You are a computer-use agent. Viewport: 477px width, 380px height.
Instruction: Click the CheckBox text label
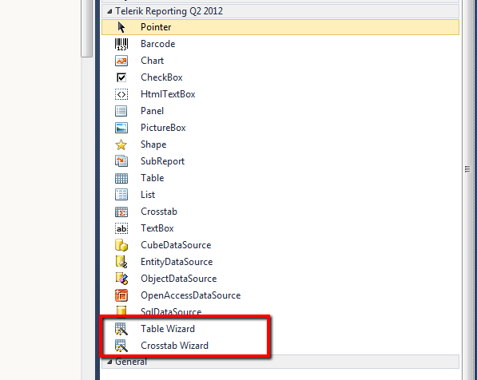[x=161, y=77]
